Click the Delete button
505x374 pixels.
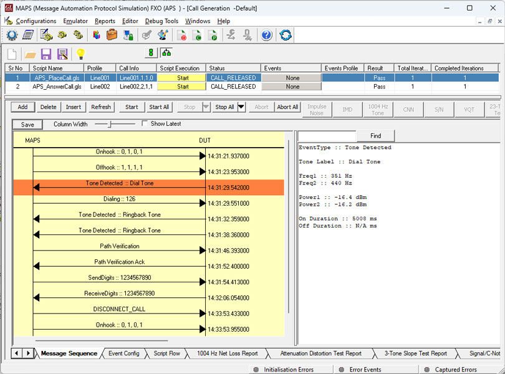pyautogui.click(x=48, y=107)
